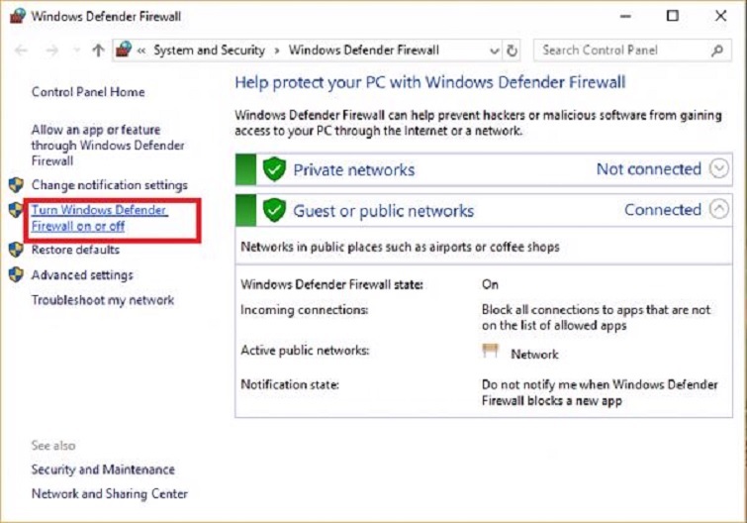Click the Forward navigation arrow

(x=52, y=51)
